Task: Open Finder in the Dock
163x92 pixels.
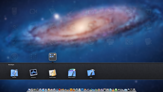Action: click(29, 90)
